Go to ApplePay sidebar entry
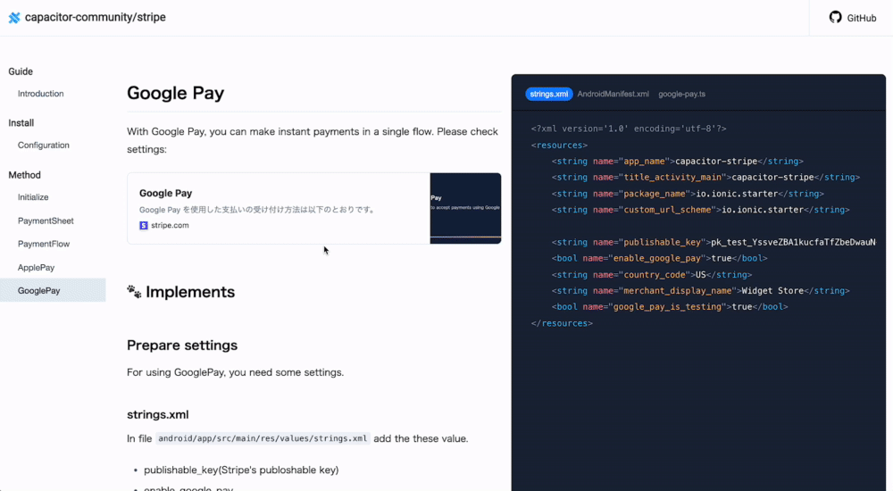Screen dimensions: 893x491 [36, 268]
